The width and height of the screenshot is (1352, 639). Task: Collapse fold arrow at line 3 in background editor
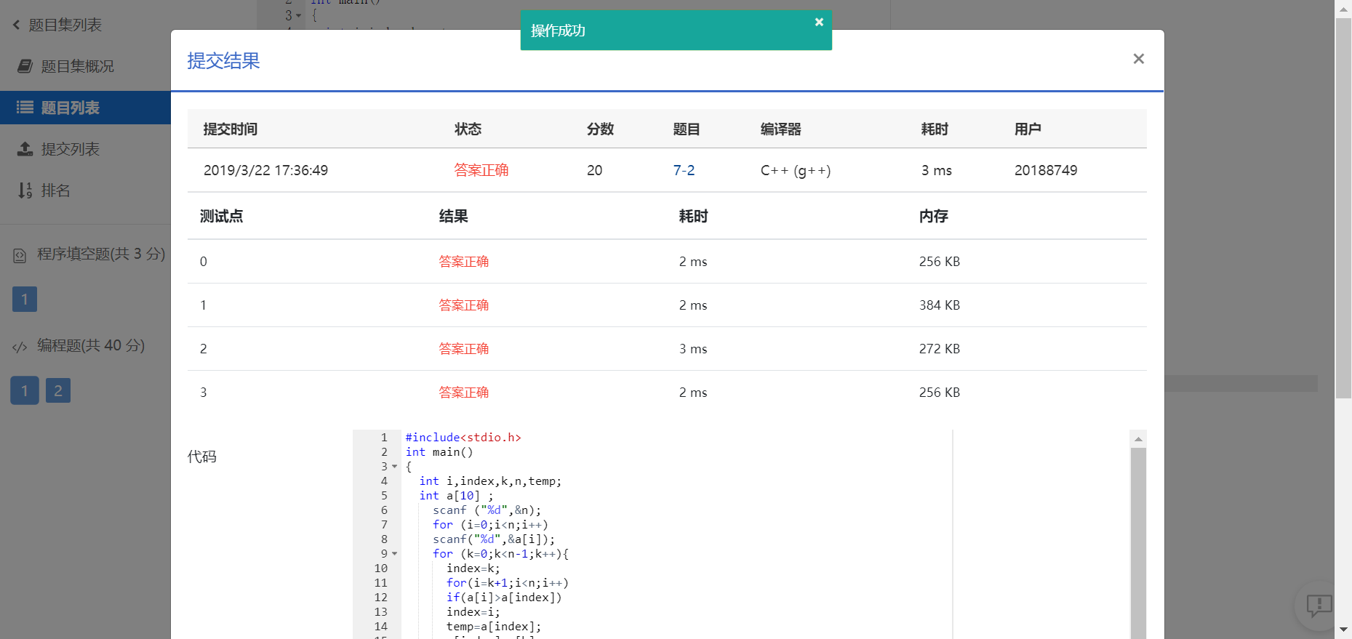coord(299,15)
